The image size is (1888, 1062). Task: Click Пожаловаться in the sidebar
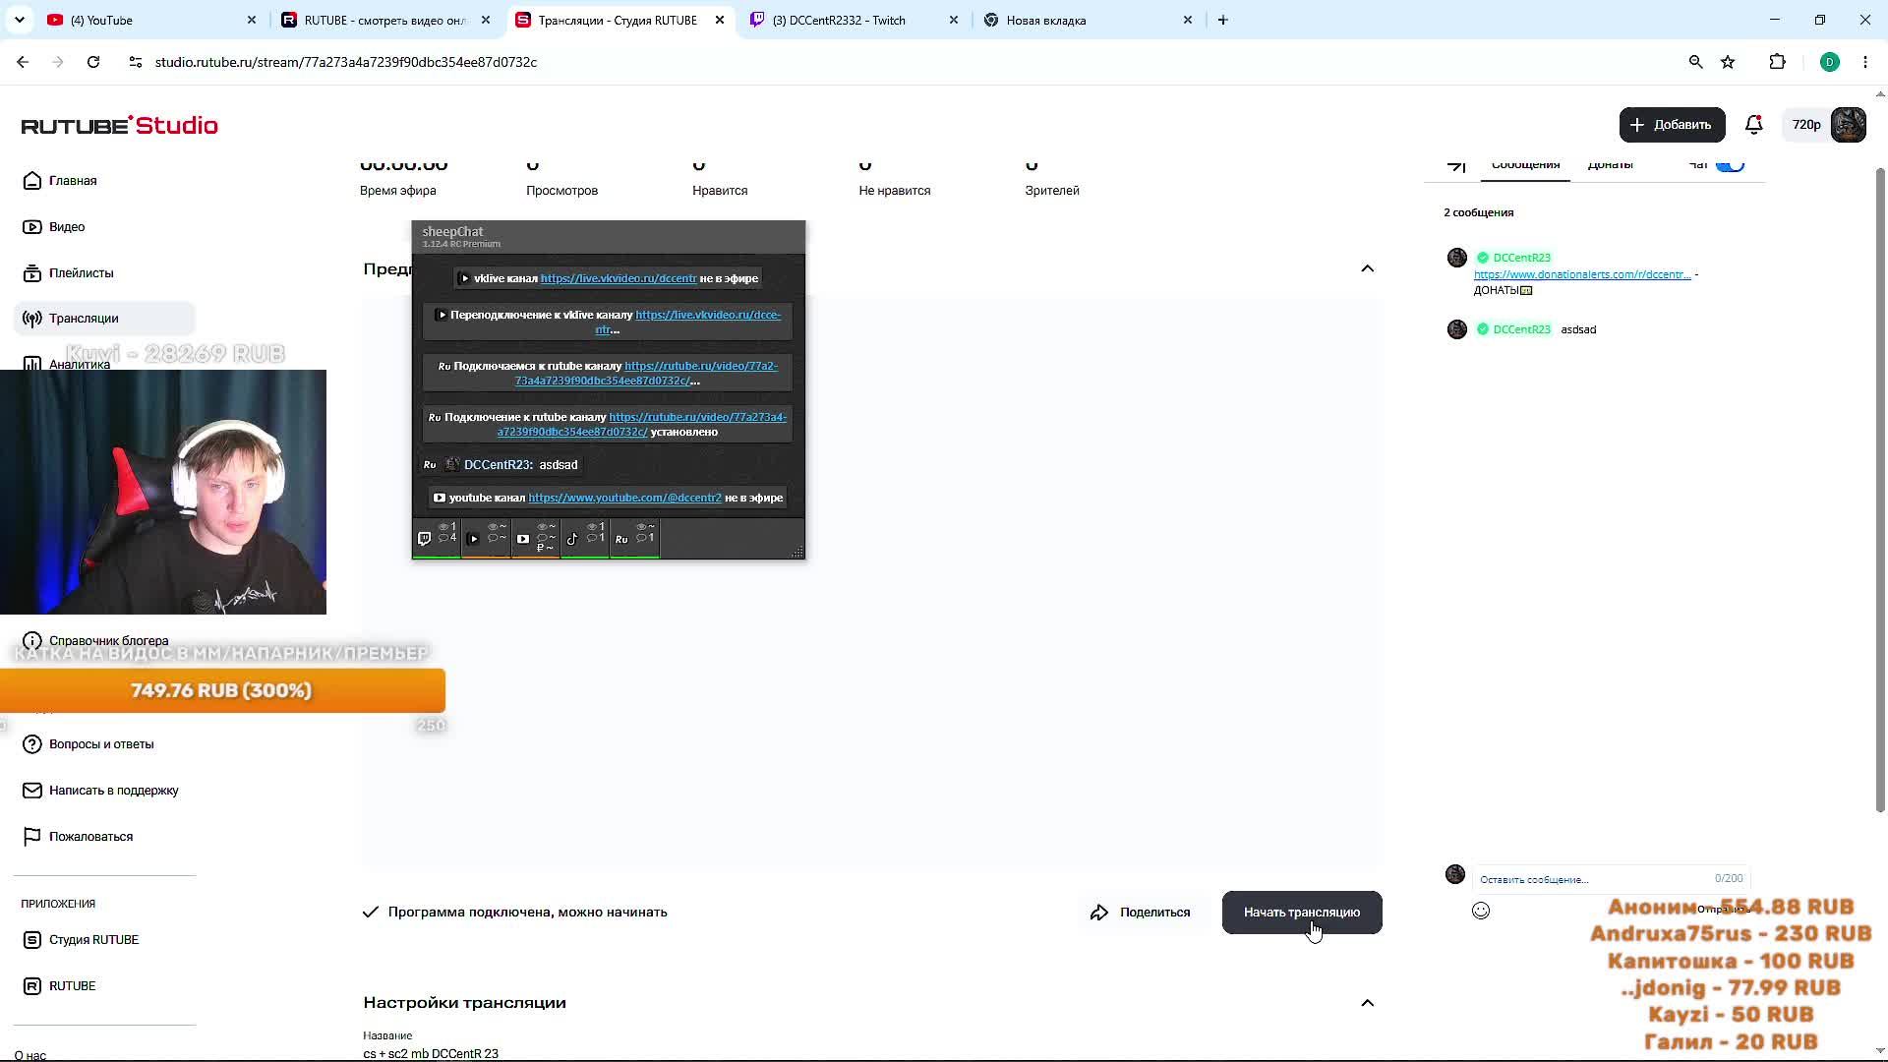click(x=90, y=837)
